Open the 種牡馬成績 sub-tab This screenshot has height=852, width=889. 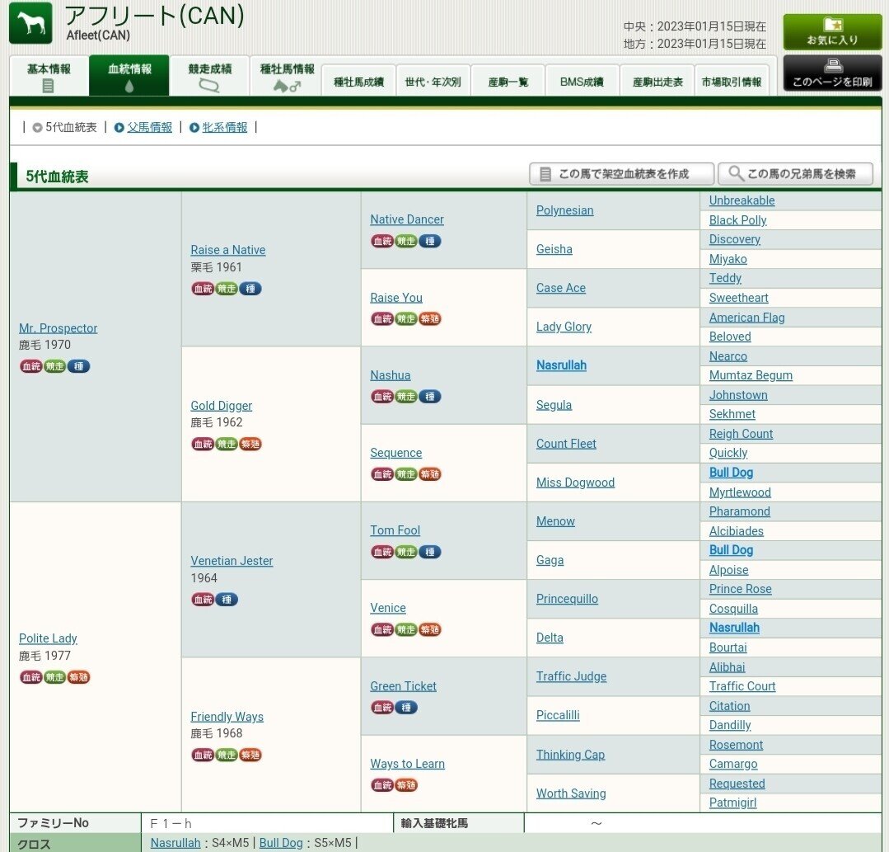[358, 81]
